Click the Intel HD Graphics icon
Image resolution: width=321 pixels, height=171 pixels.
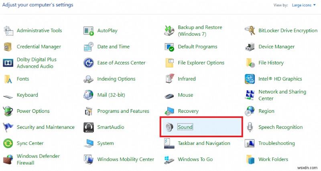pyautogui.click(x=250, y=79)
